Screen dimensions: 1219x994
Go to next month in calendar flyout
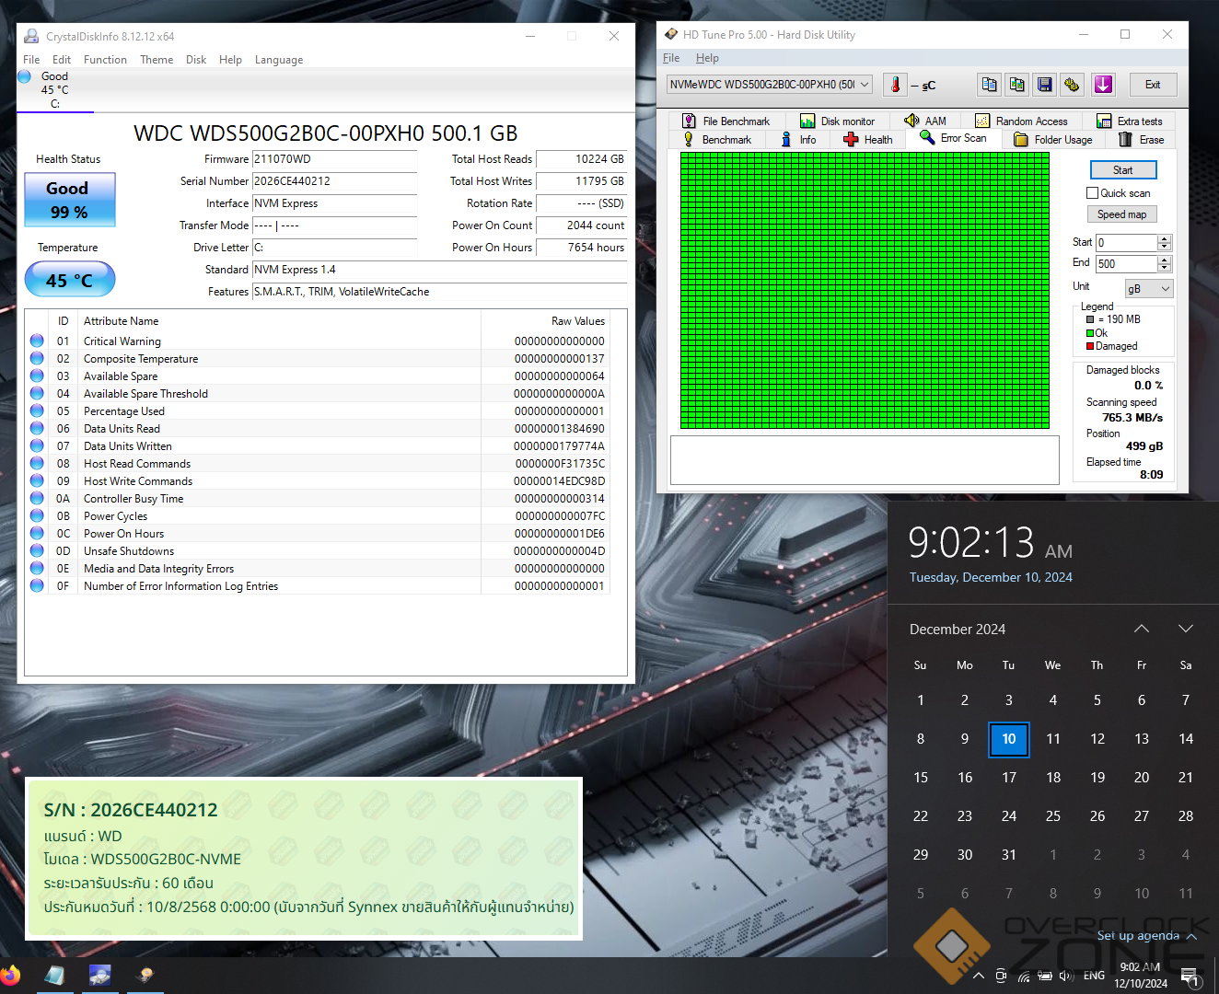pyautogui.click(x=1185, y=629)
